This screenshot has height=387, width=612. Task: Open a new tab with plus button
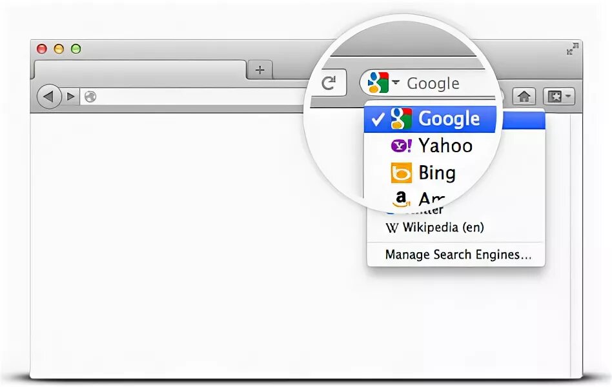[x=260, y=70]
